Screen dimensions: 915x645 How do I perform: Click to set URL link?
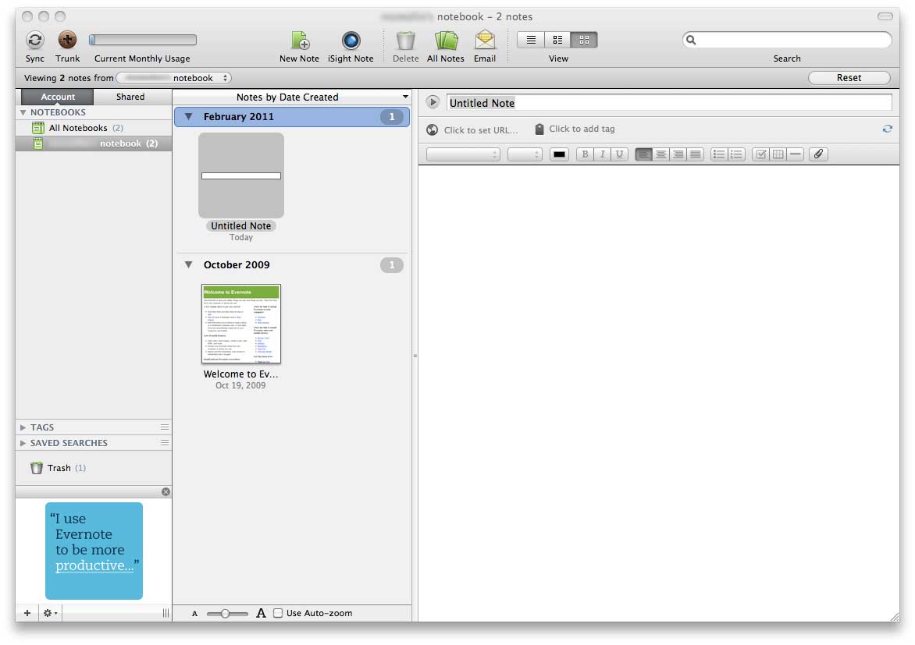[481, 130]
